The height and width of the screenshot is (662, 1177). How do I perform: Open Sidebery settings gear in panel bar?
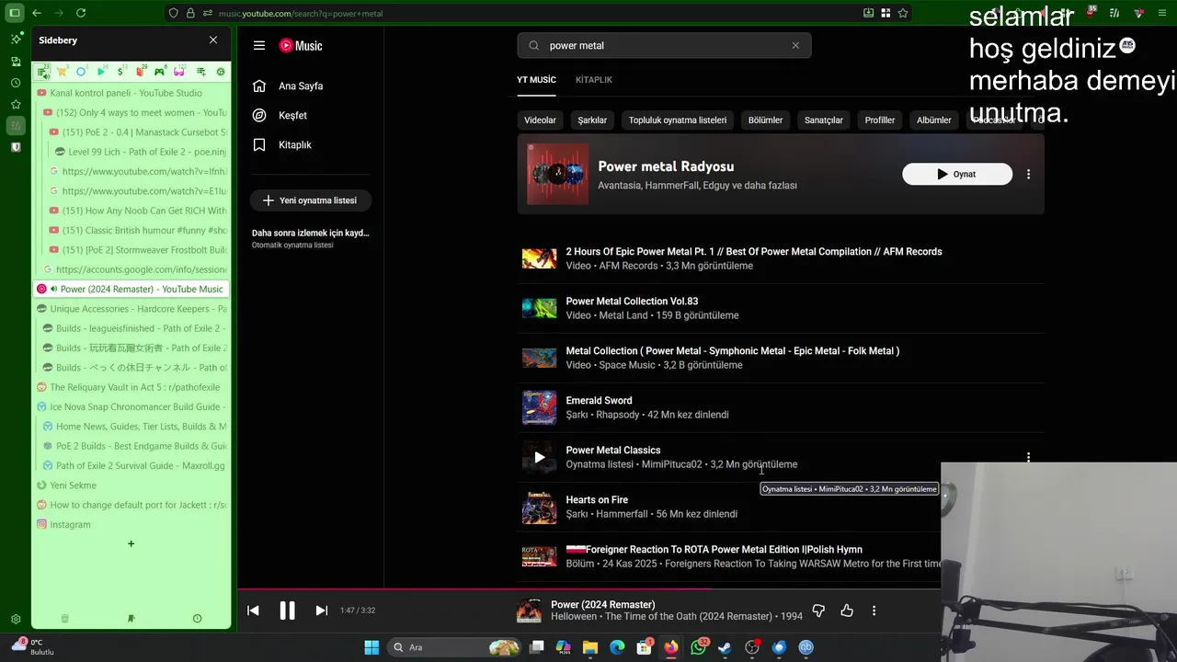[x=221, y=72]
